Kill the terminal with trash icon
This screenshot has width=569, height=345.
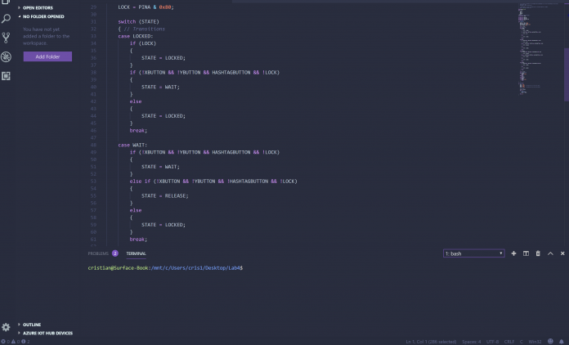point(538,253)
